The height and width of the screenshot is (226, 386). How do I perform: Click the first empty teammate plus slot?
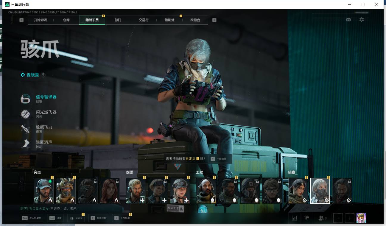(338, 218)
